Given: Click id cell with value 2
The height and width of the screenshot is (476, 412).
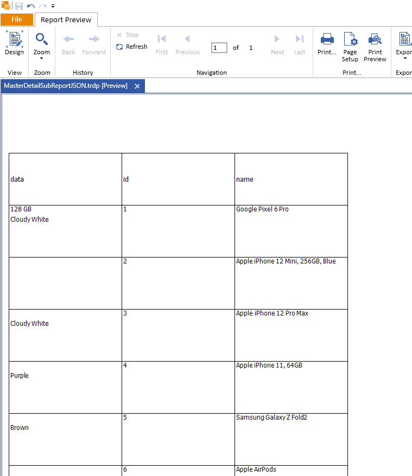Looking at the screenshot, I should tap(178, 283).
